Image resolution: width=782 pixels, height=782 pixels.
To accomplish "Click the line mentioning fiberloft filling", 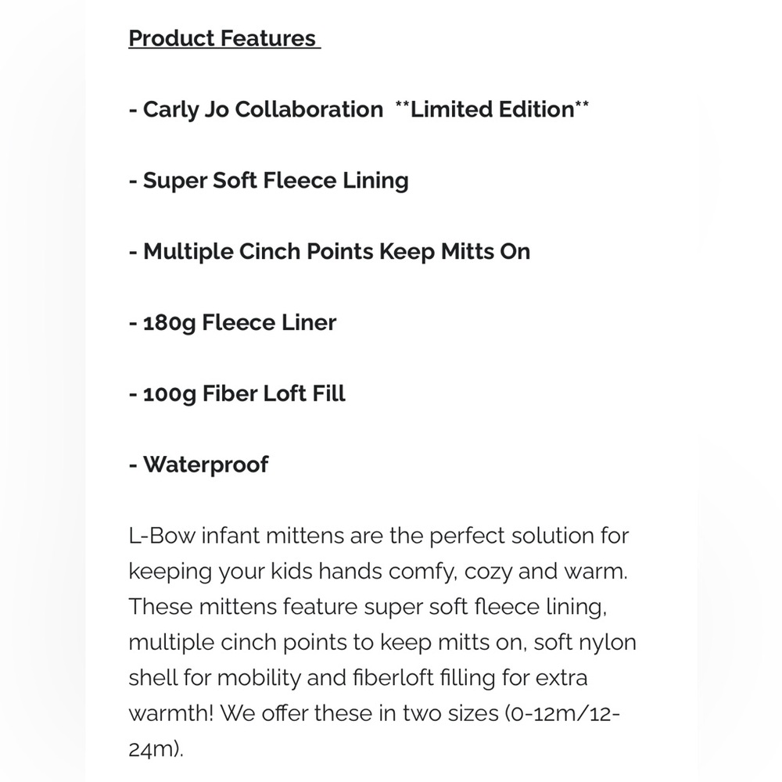I will pos(358,678).
